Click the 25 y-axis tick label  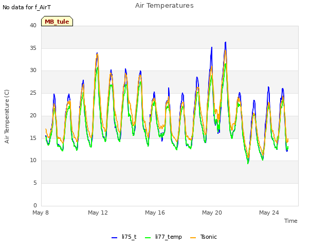point(33,93)
